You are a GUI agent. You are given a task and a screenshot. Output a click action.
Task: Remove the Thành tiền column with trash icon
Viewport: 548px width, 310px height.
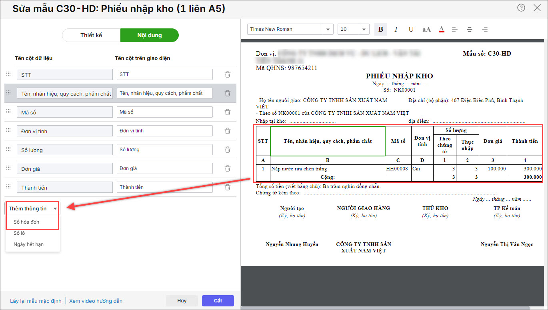(228, 187)
